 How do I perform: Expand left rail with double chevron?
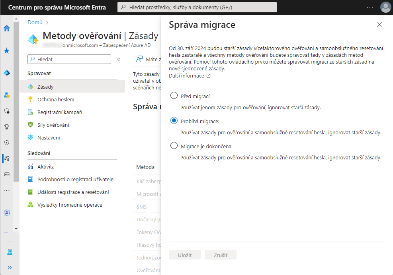(x=10, y=267)
